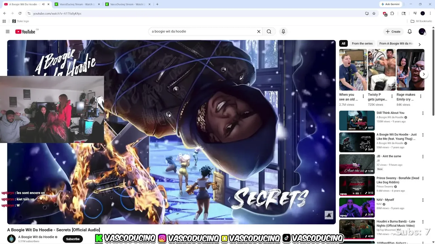435x244 pixels.
Task: Bookmark this page with the star
Action: click(x=374, y=13)
